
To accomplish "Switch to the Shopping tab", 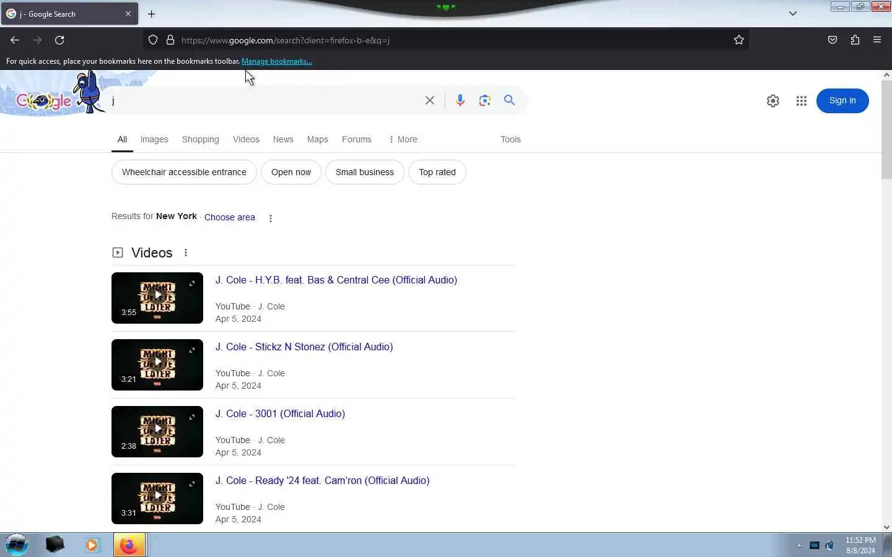I will click(201, 139).
